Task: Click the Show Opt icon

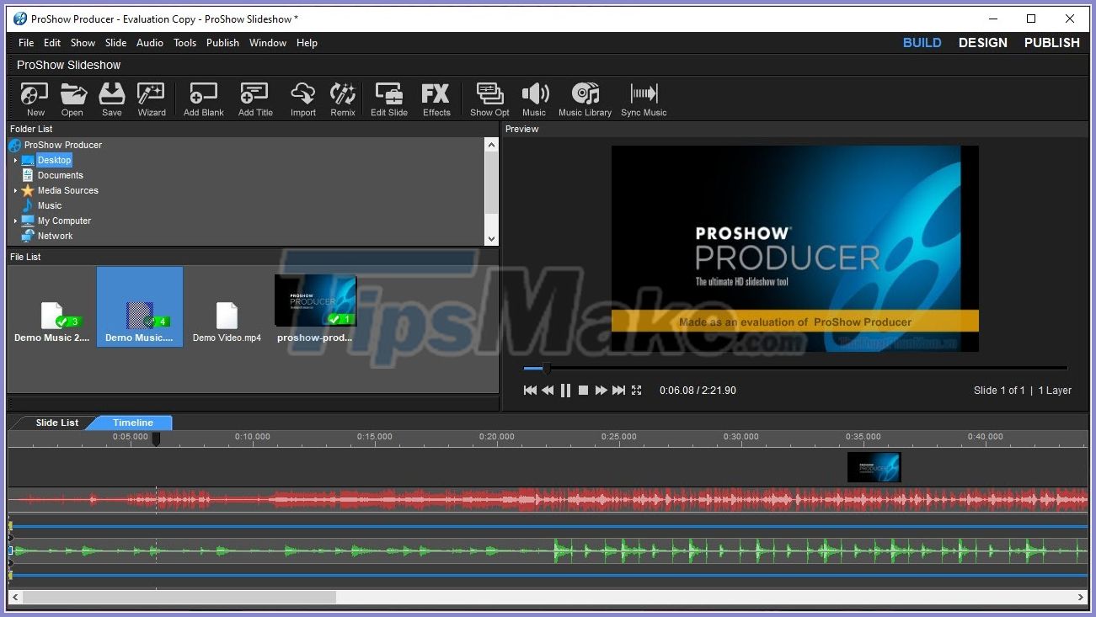Action: click(489, 98)
